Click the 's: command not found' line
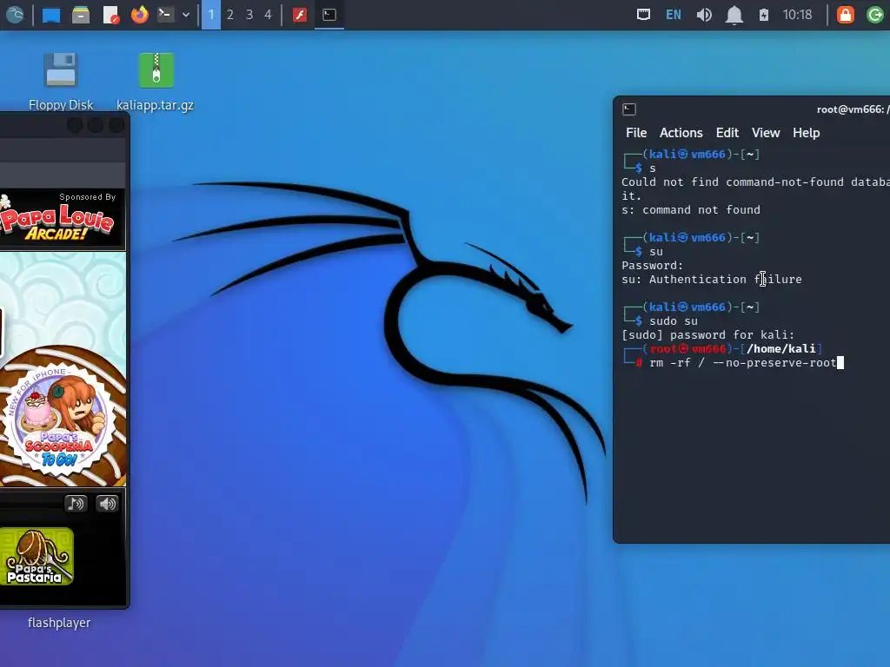This screenshot has height=667, width=890. point(691,210)
